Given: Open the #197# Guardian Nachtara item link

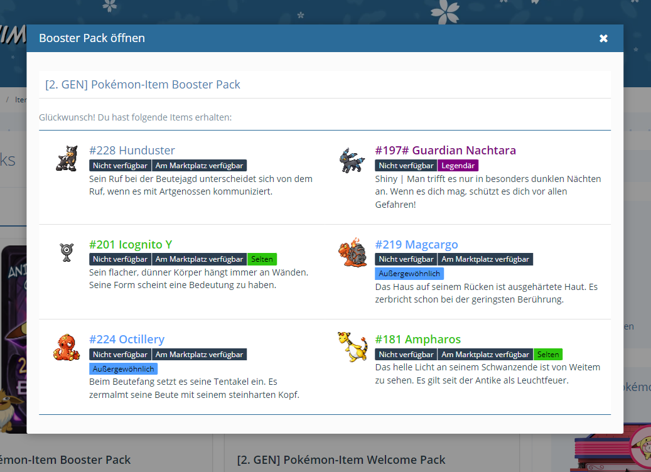Looking at the screenshot, I should point(445,150).
